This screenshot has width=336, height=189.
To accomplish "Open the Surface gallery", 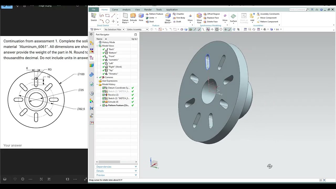I will pos(233,18).
